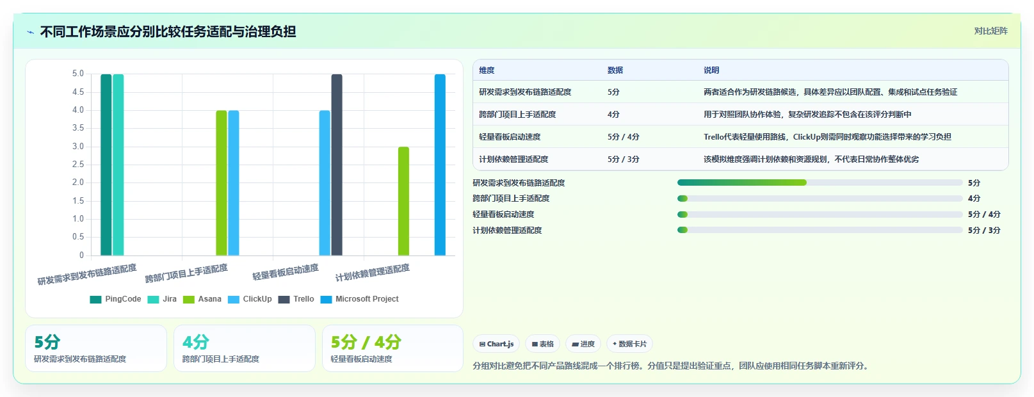Click x-axis label 计划依赖管理适配度
Image resolution: width=1034 pixels, height=397 pixels.
coord(373,273)
